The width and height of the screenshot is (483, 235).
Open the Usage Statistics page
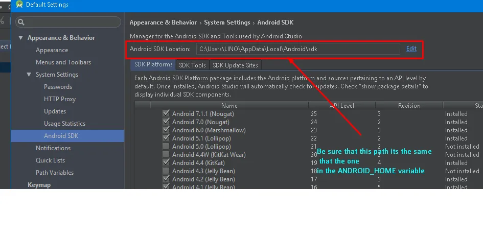pos(65,124)
